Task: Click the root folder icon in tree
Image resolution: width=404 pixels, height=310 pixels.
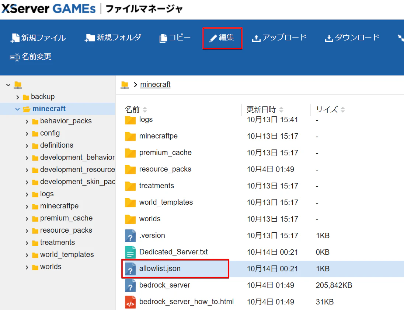Action: point(18,84)
